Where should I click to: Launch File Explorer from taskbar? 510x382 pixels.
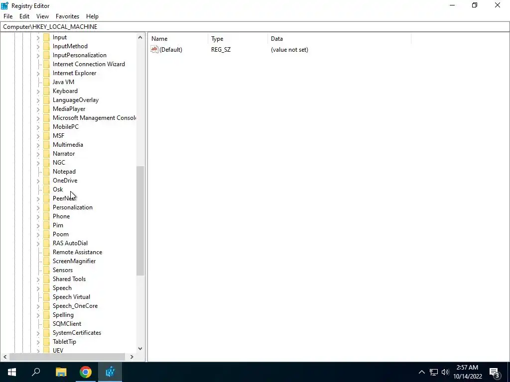[x=61, y=372]
